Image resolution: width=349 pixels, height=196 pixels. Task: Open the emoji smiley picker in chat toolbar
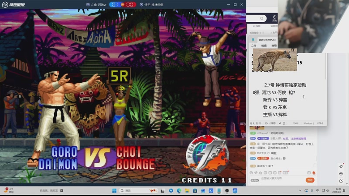coord(251,172)
